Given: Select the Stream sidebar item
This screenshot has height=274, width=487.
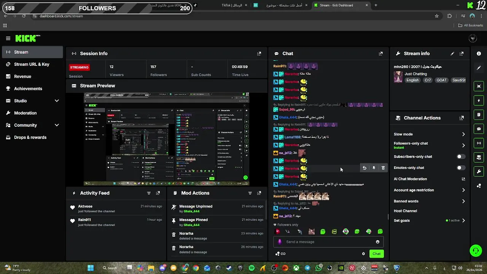Looking at the screenshot, I should pyautogui.click(x=32, y=52).
